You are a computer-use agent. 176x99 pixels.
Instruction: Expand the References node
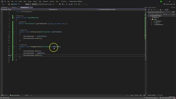tap(150, 18)
